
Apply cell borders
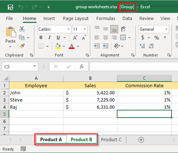coord(41,46)
